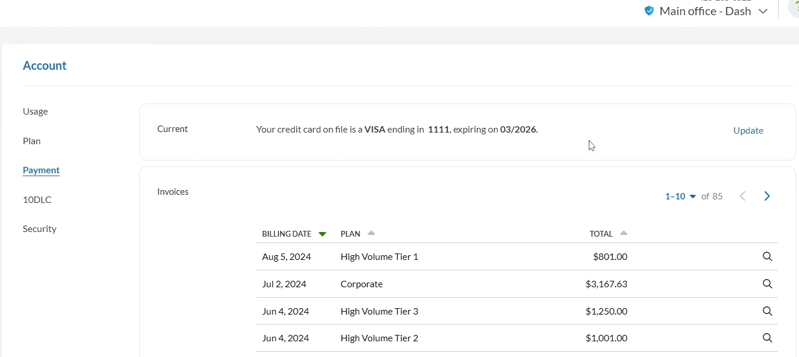The height and width of the screenshot is (357, 799).
Task: Click magnifier icon for Aug 5, 2024 invoice
Action: [x=767, y=256]
